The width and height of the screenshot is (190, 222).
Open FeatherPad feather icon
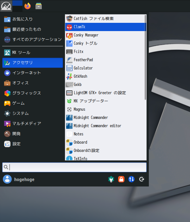(x=69, y=60)
